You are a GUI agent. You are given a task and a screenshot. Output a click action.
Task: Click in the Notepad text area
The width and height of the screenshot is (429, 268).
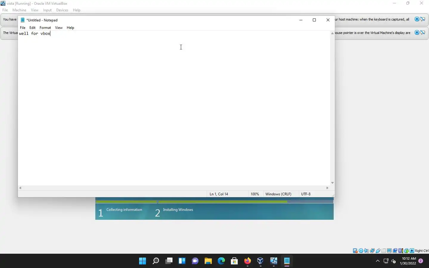point(174,108)
